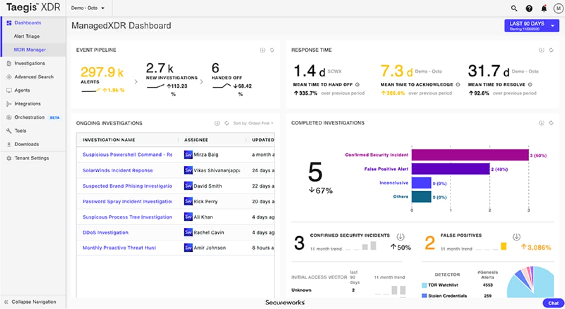Open the DDoS Investigation link
The width and height of the screenshot is (565, 309).
[105, 233]
